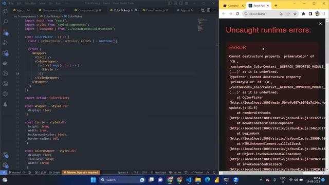Viewport: 329px width, 185px height.
Task: Toggle the panel layout icon in the title bar
Action: tap(175, 3)
